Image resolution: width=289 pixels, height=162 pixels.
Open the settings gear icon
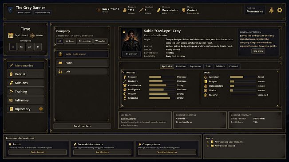point(280,10)
